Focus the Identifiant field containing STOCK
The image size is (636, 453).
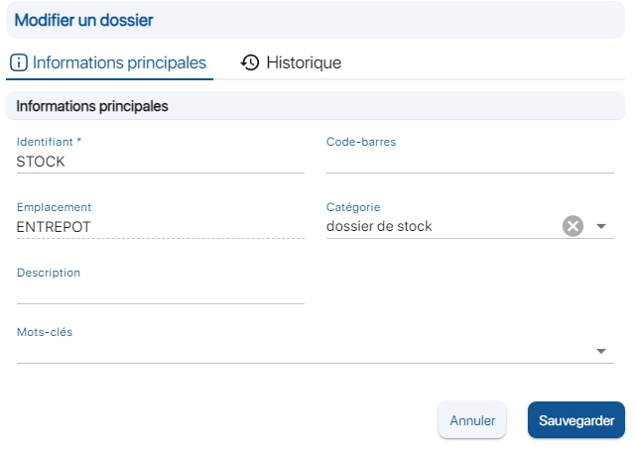[x=160, y=162]
